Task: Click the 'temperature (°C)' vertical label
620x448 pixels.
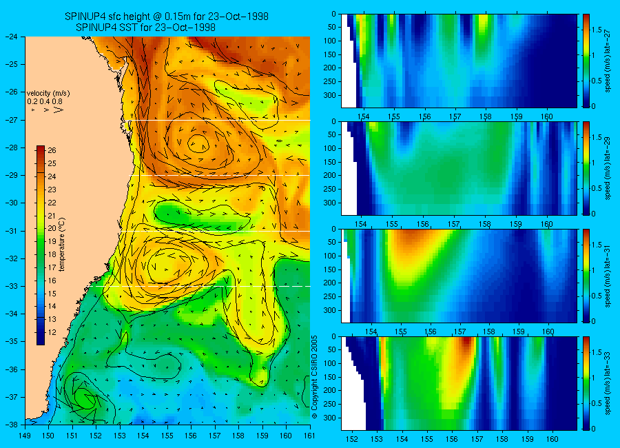Action: 62,244
